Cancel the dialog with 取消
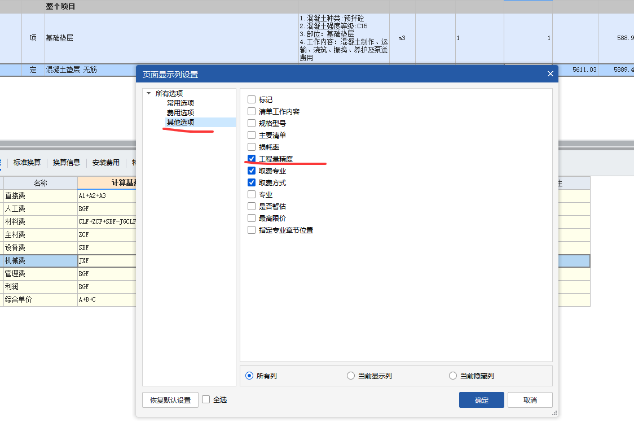This screenshot has width=634, height=440. (530, 400)
